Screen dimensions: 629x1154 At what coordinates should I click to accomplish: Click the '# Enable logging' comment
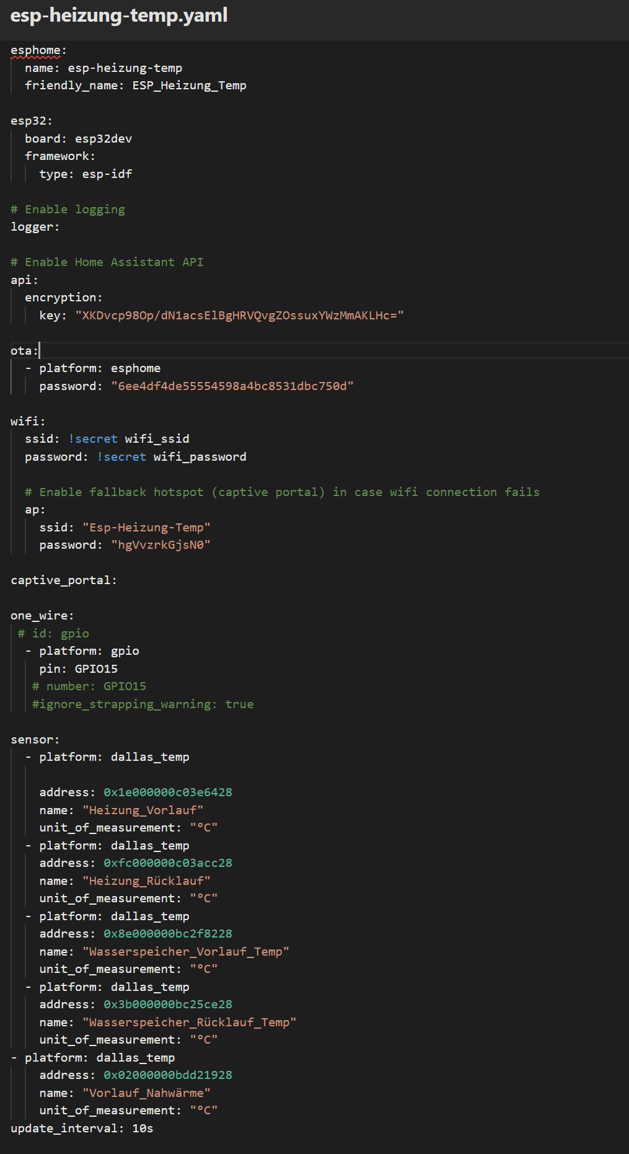tap(68, 210)
